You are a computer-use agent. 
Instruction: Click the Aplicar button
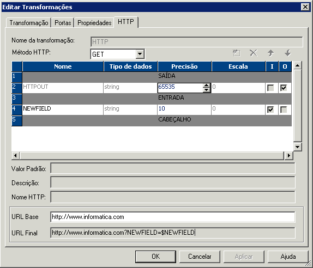[244, 257]
